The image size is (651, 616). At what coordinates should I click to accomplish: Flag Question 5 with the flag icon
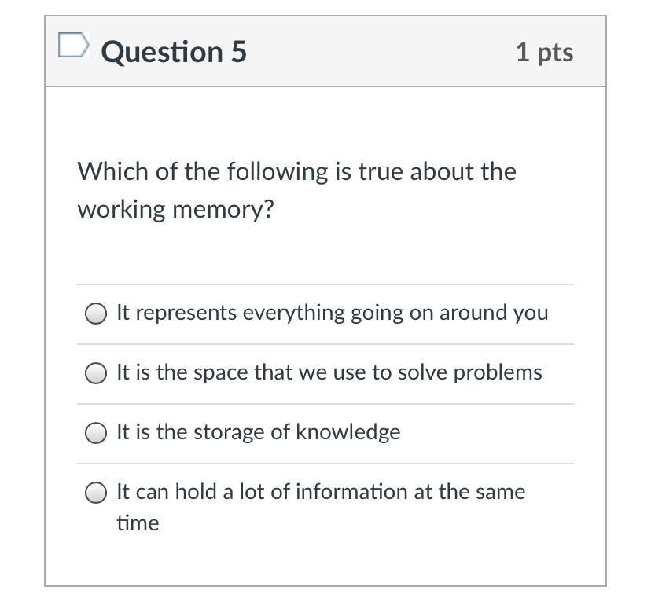tap(72, 46)
